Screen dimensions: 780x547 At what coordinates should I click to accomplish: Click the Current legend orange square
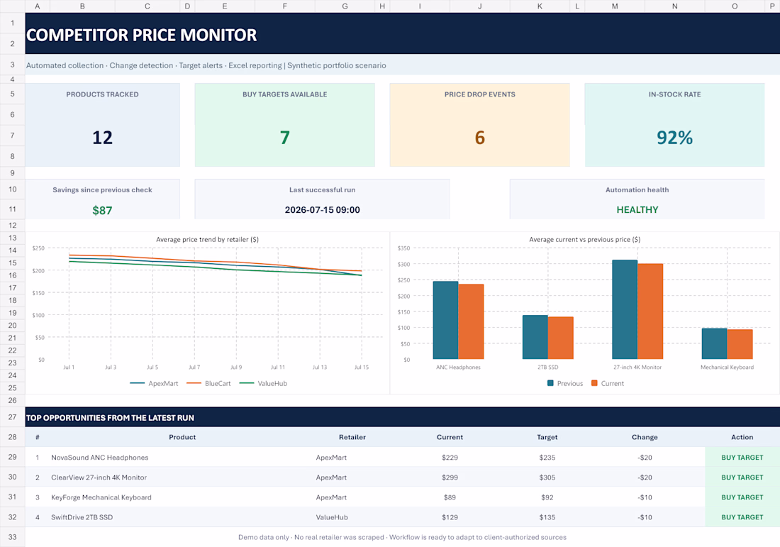[x=594, y=383]
